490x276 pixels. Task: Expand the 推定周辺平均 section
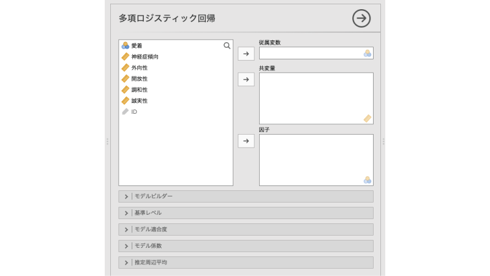[x=246, y=263]
